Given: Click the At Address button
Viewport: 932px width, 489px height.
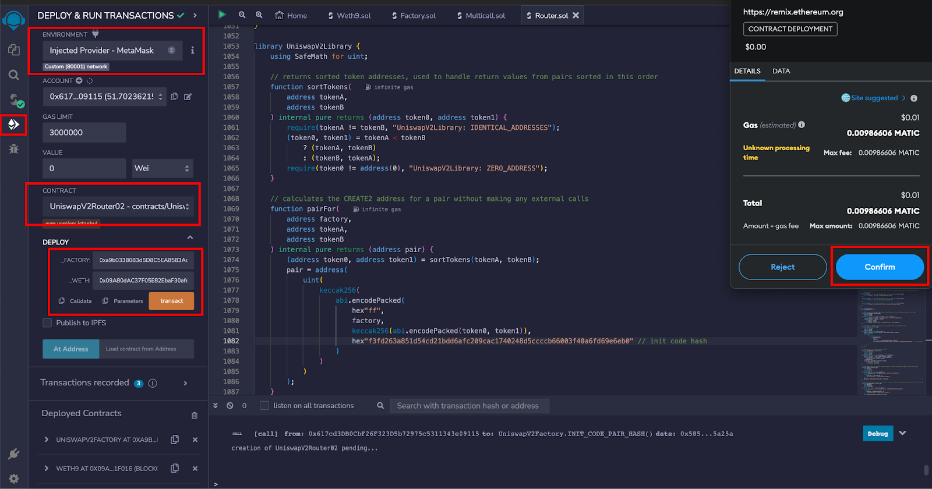Looking at the screenshot, I should (71, 349).
